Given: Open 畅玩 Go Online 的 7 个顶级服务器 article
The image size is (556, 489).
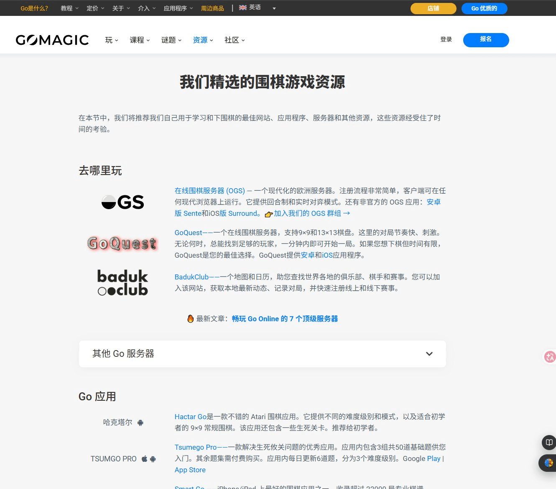Looking at the screenshot, I should pyautogui.click(x=285, y=319).
